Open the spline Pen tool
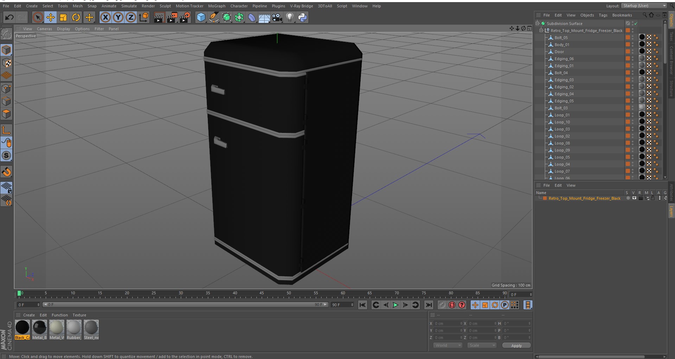Screen dimensions: 675x359 (x=214, y=17)
